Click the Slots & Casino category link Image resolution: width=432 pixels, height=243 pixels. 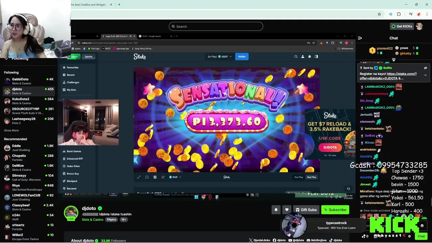[x=92, y=220]
